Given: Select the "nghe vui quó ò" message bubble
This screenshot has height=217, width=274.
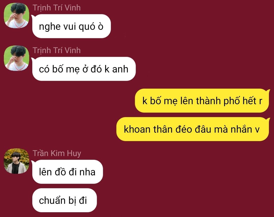Looking at the screenshot, I should (71, 26).
